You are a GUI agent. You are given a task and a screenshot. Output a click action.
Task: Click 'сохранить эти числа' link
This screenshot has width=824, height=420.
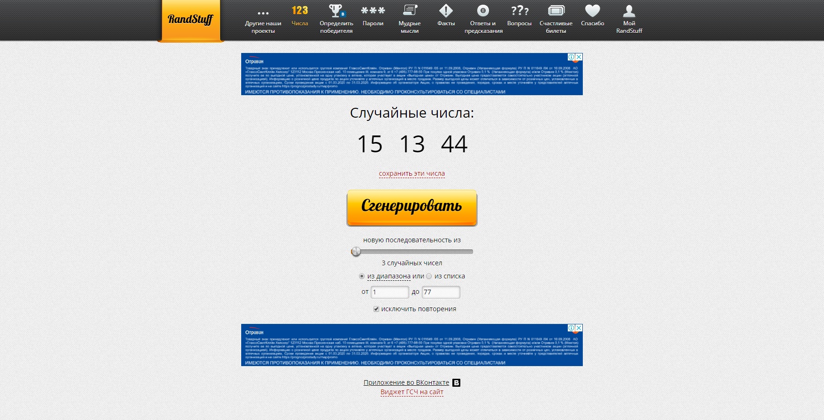[412, 173]
